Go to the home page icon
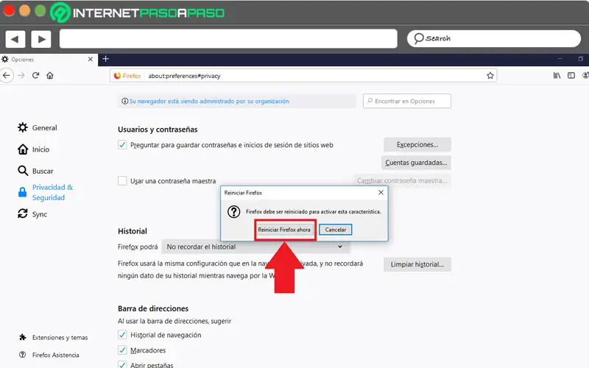589x368 pixels. click(50, 76)
